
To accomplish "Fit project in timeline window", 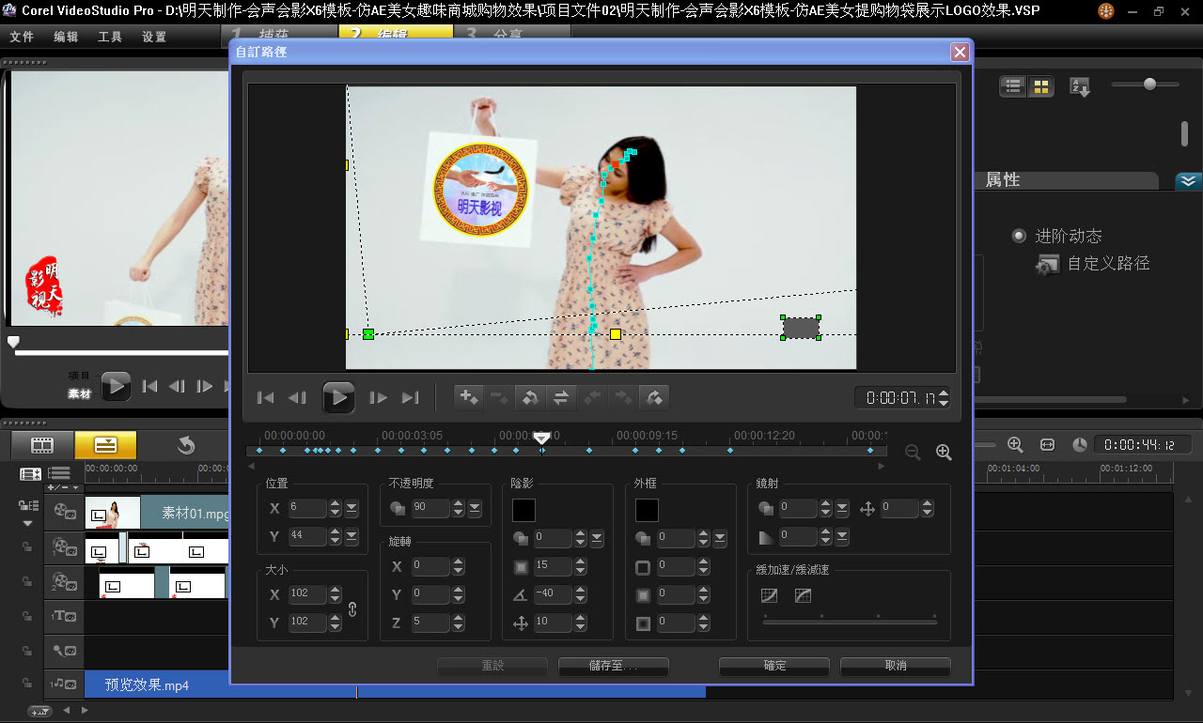I will (1047, 444).
